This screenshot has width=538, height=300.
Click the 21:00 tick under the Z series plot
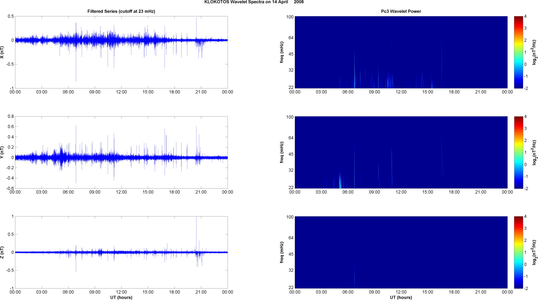tap(201, 292)
